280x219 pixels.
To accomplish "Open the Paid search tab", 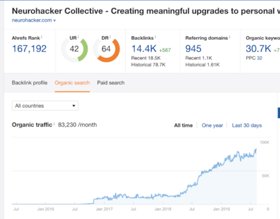I will coord(111,83).
